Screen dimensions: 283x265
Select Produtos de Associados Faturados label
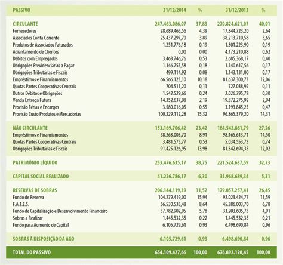pos(42,45)
